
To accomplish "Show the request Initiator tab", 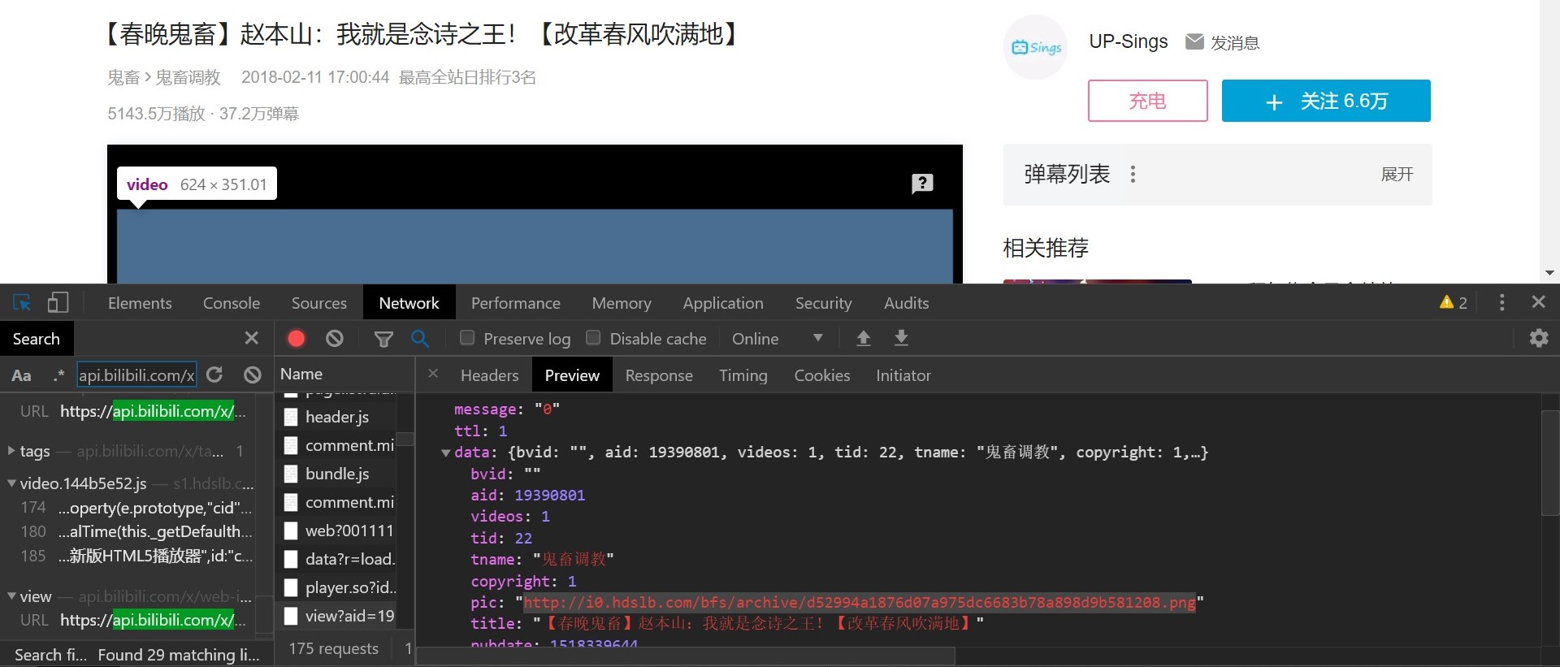I will pos(903,375).
